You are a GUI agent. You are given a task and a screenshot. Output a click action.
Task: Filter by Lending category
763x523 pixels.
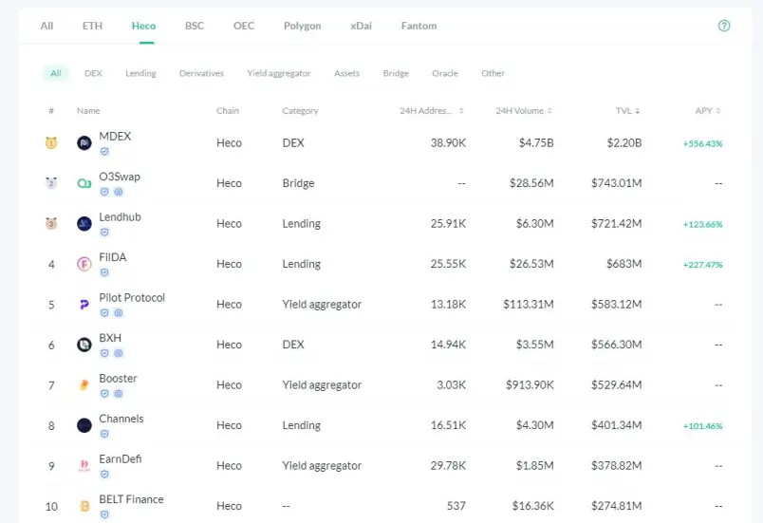tap(140, 73)
